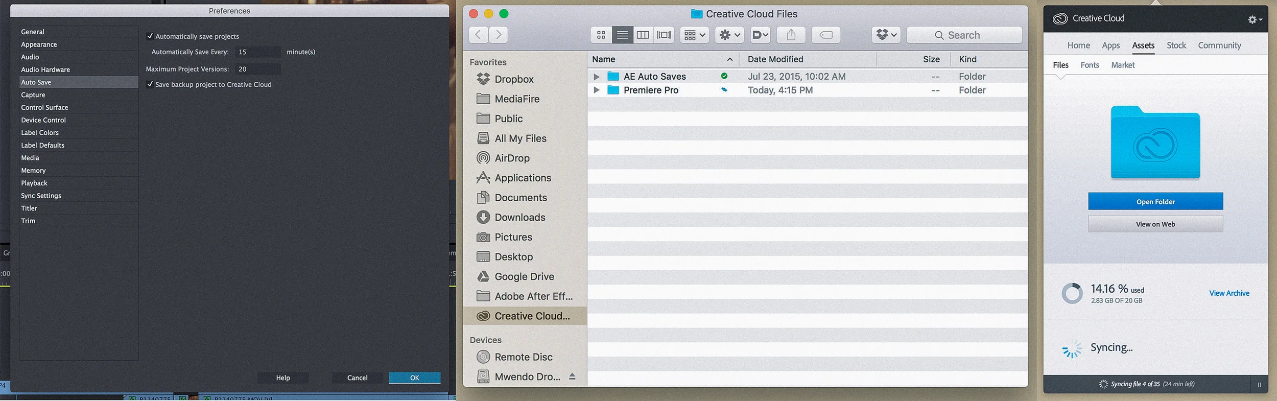Open Finder action gear menu
Viewport: 1277px width, 401px height.
pos(729,35)
